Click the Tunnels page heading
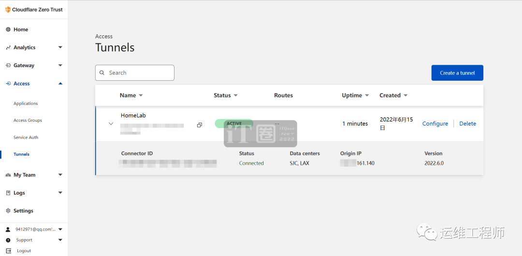Image resolution: width=522 pixels, height=256 pixels. [x=115, y=47]
